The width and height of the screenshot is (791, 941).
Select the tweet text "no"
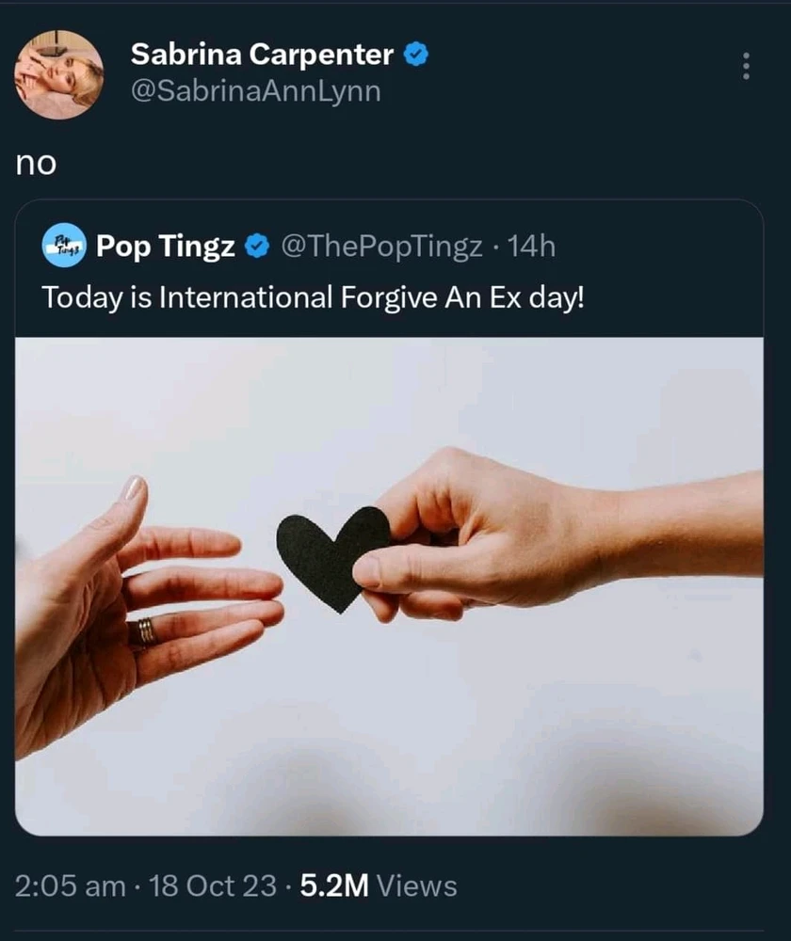tap(36, 164)
